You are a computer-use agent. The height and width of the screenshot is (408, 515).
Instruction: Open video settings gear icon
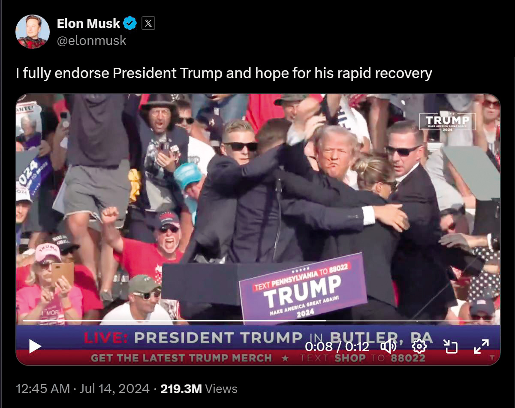point(419,346)
